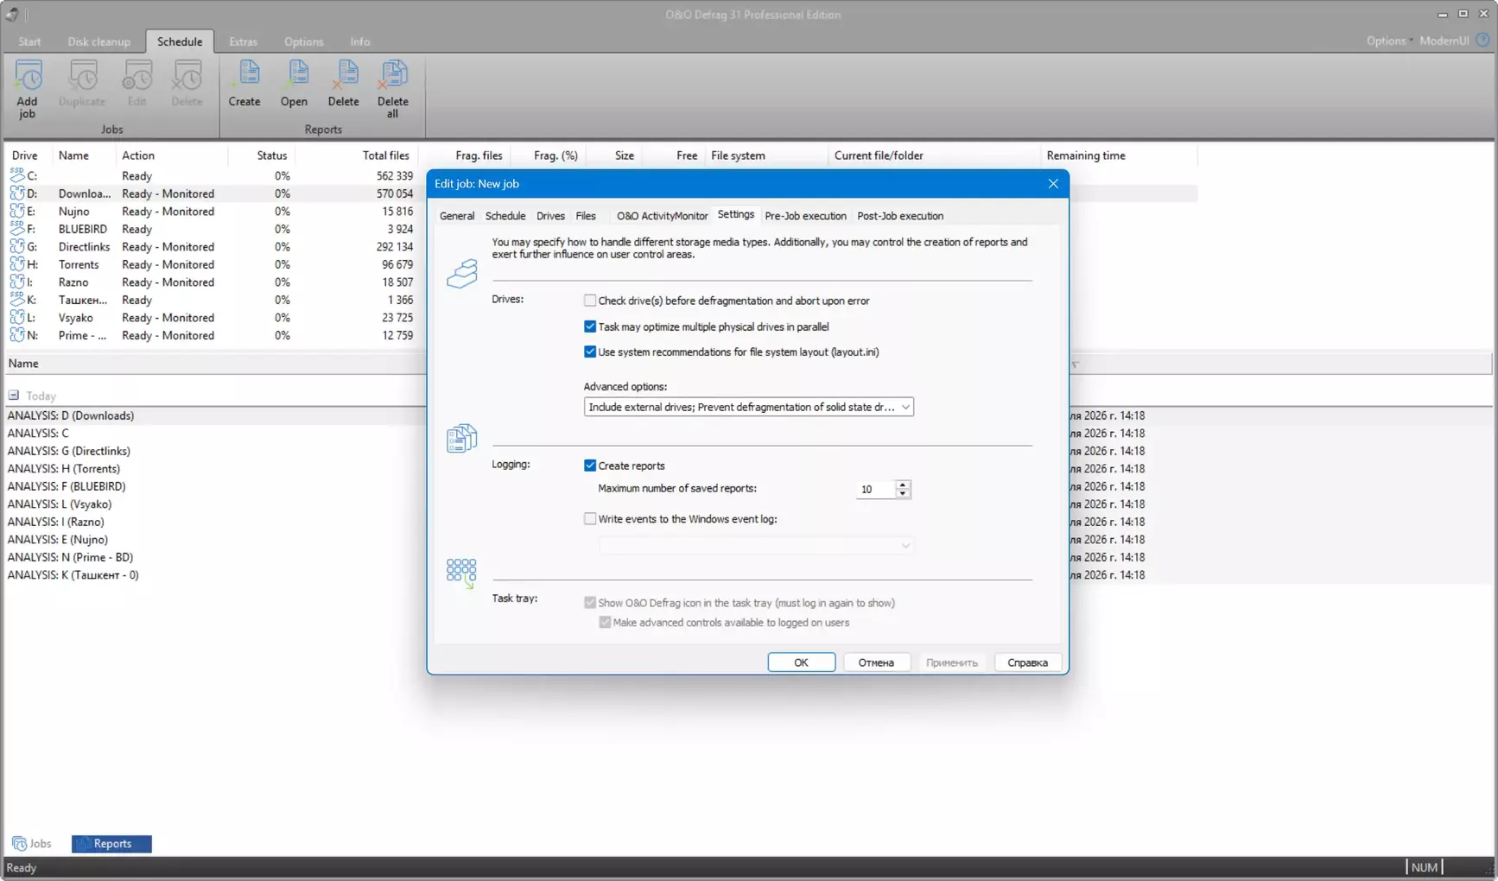
Task: Click the help icon next to ModernUI
Action: pos(1482,41)
